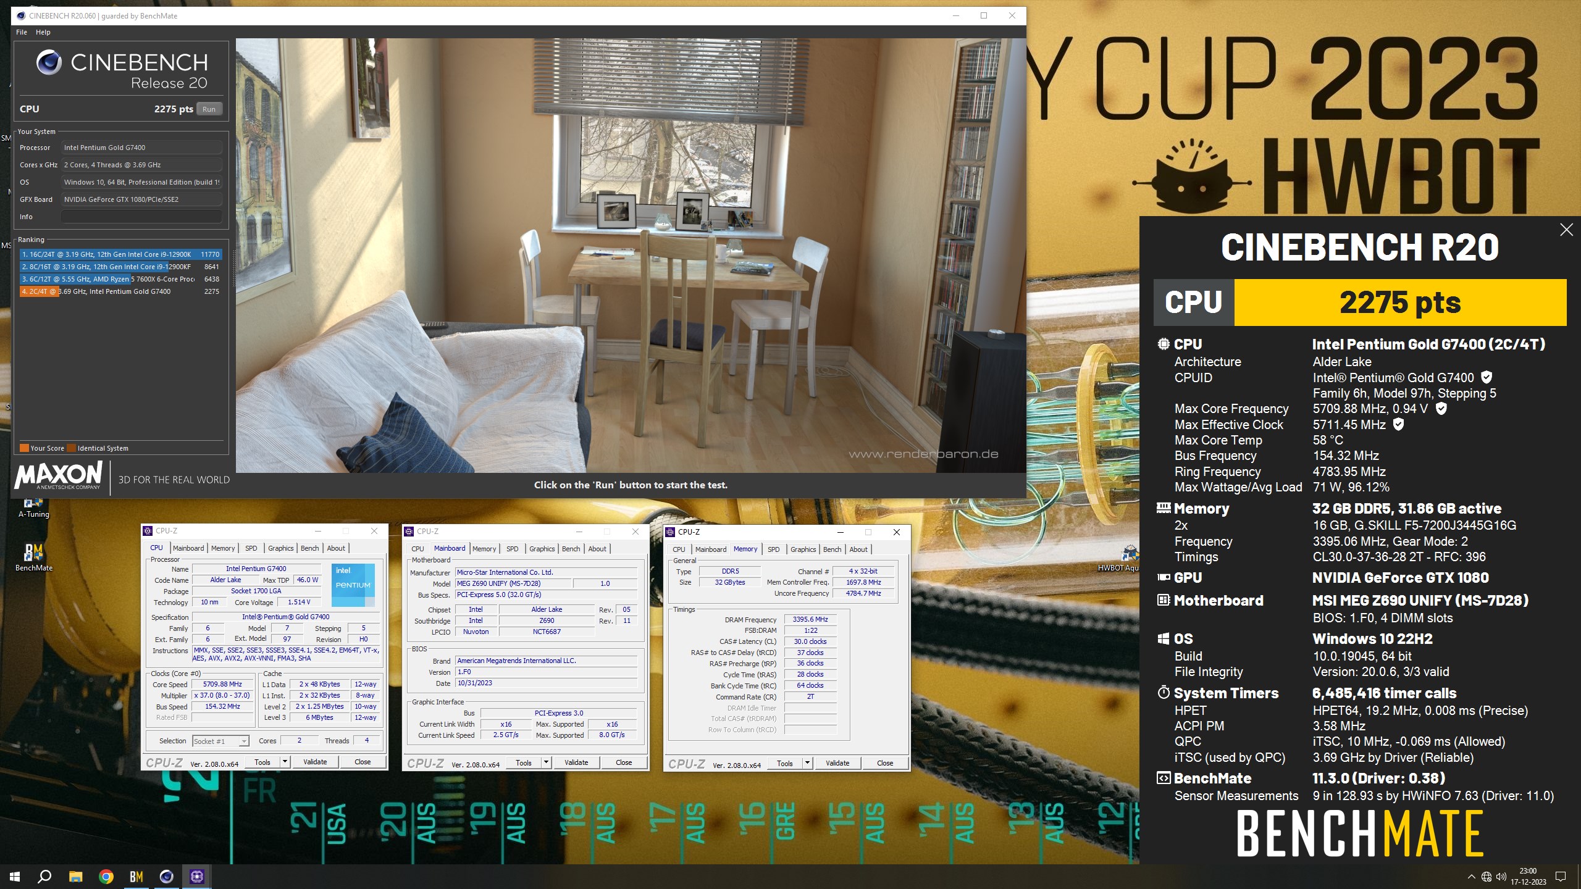Click the Cinebench logo icon in title bar
1581x889 pixels.
click(x=21, y=15)
